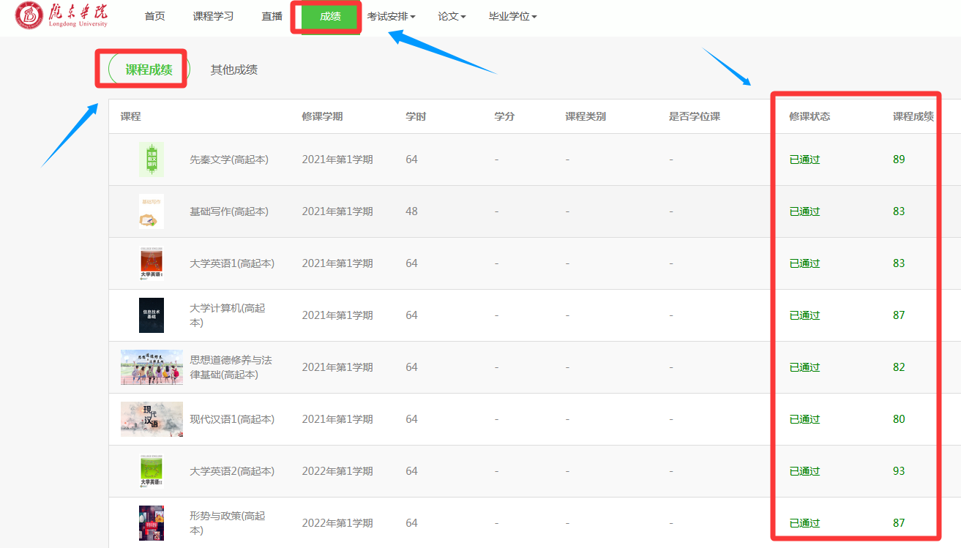Go to the 首页 navigation item
This screenshot has width=961, height=548.
click(154, 16)
